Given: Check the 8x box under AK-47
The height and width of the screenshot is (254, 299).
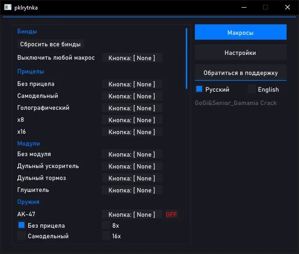Looking at the screenshot, I should click(x=106, y=225).
